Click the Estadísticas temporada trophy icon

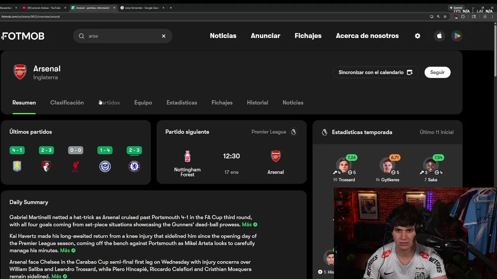point(325,132)
